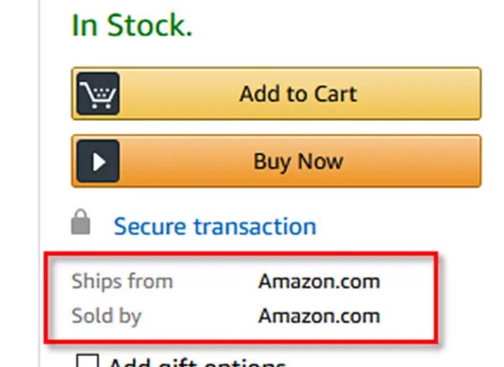Click the dark square behind the cart symbol
The height and width of the screenshot is (367, 504).
click(x=98, y=93)
